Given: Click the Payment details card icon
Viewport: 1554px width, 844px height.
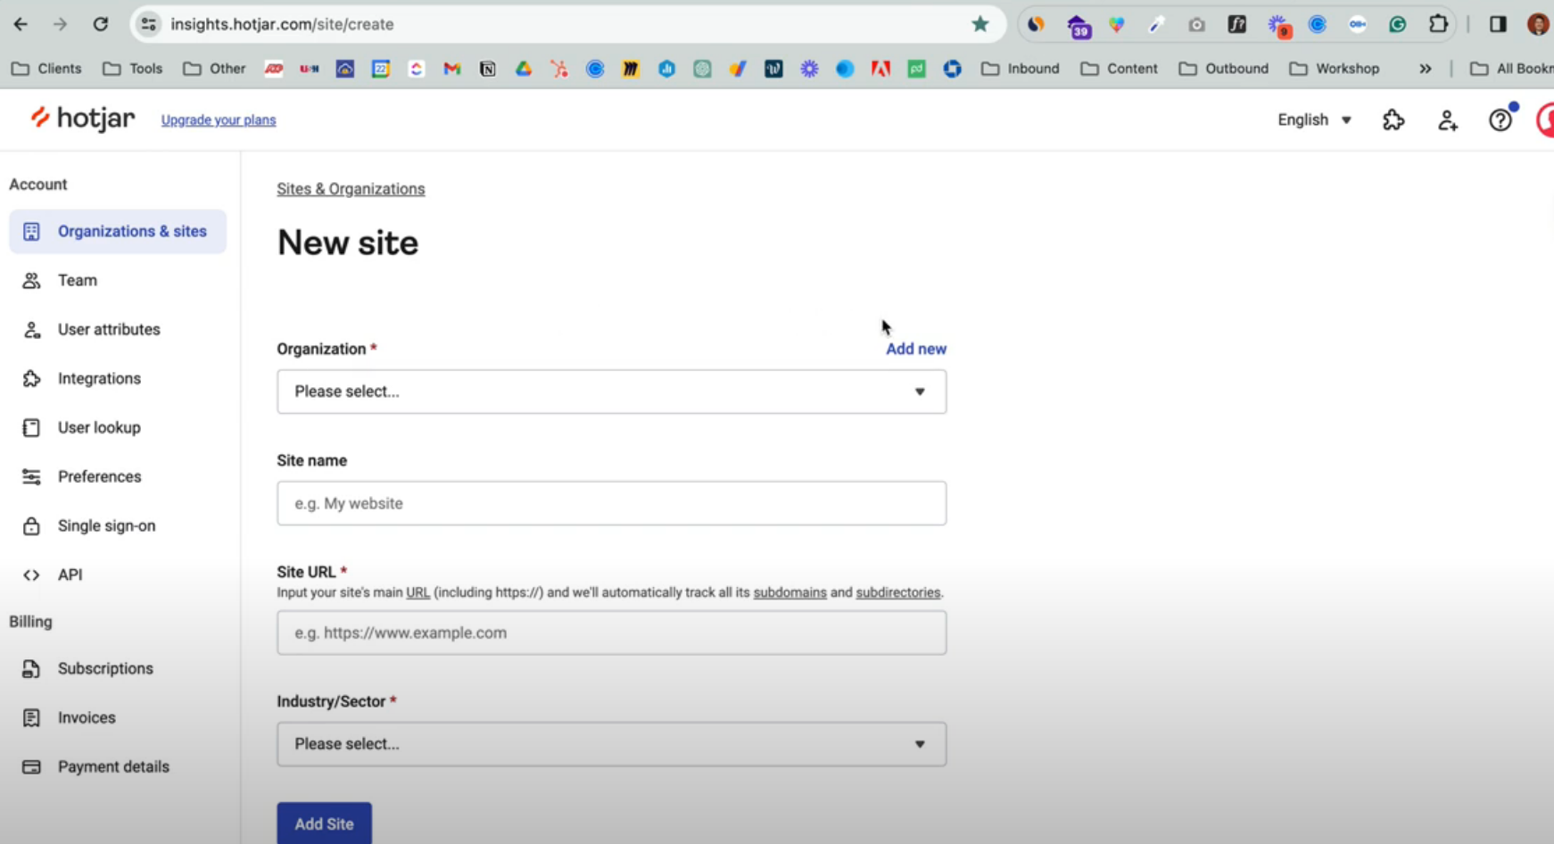Looking at the screenshot, I should [31, 767].
